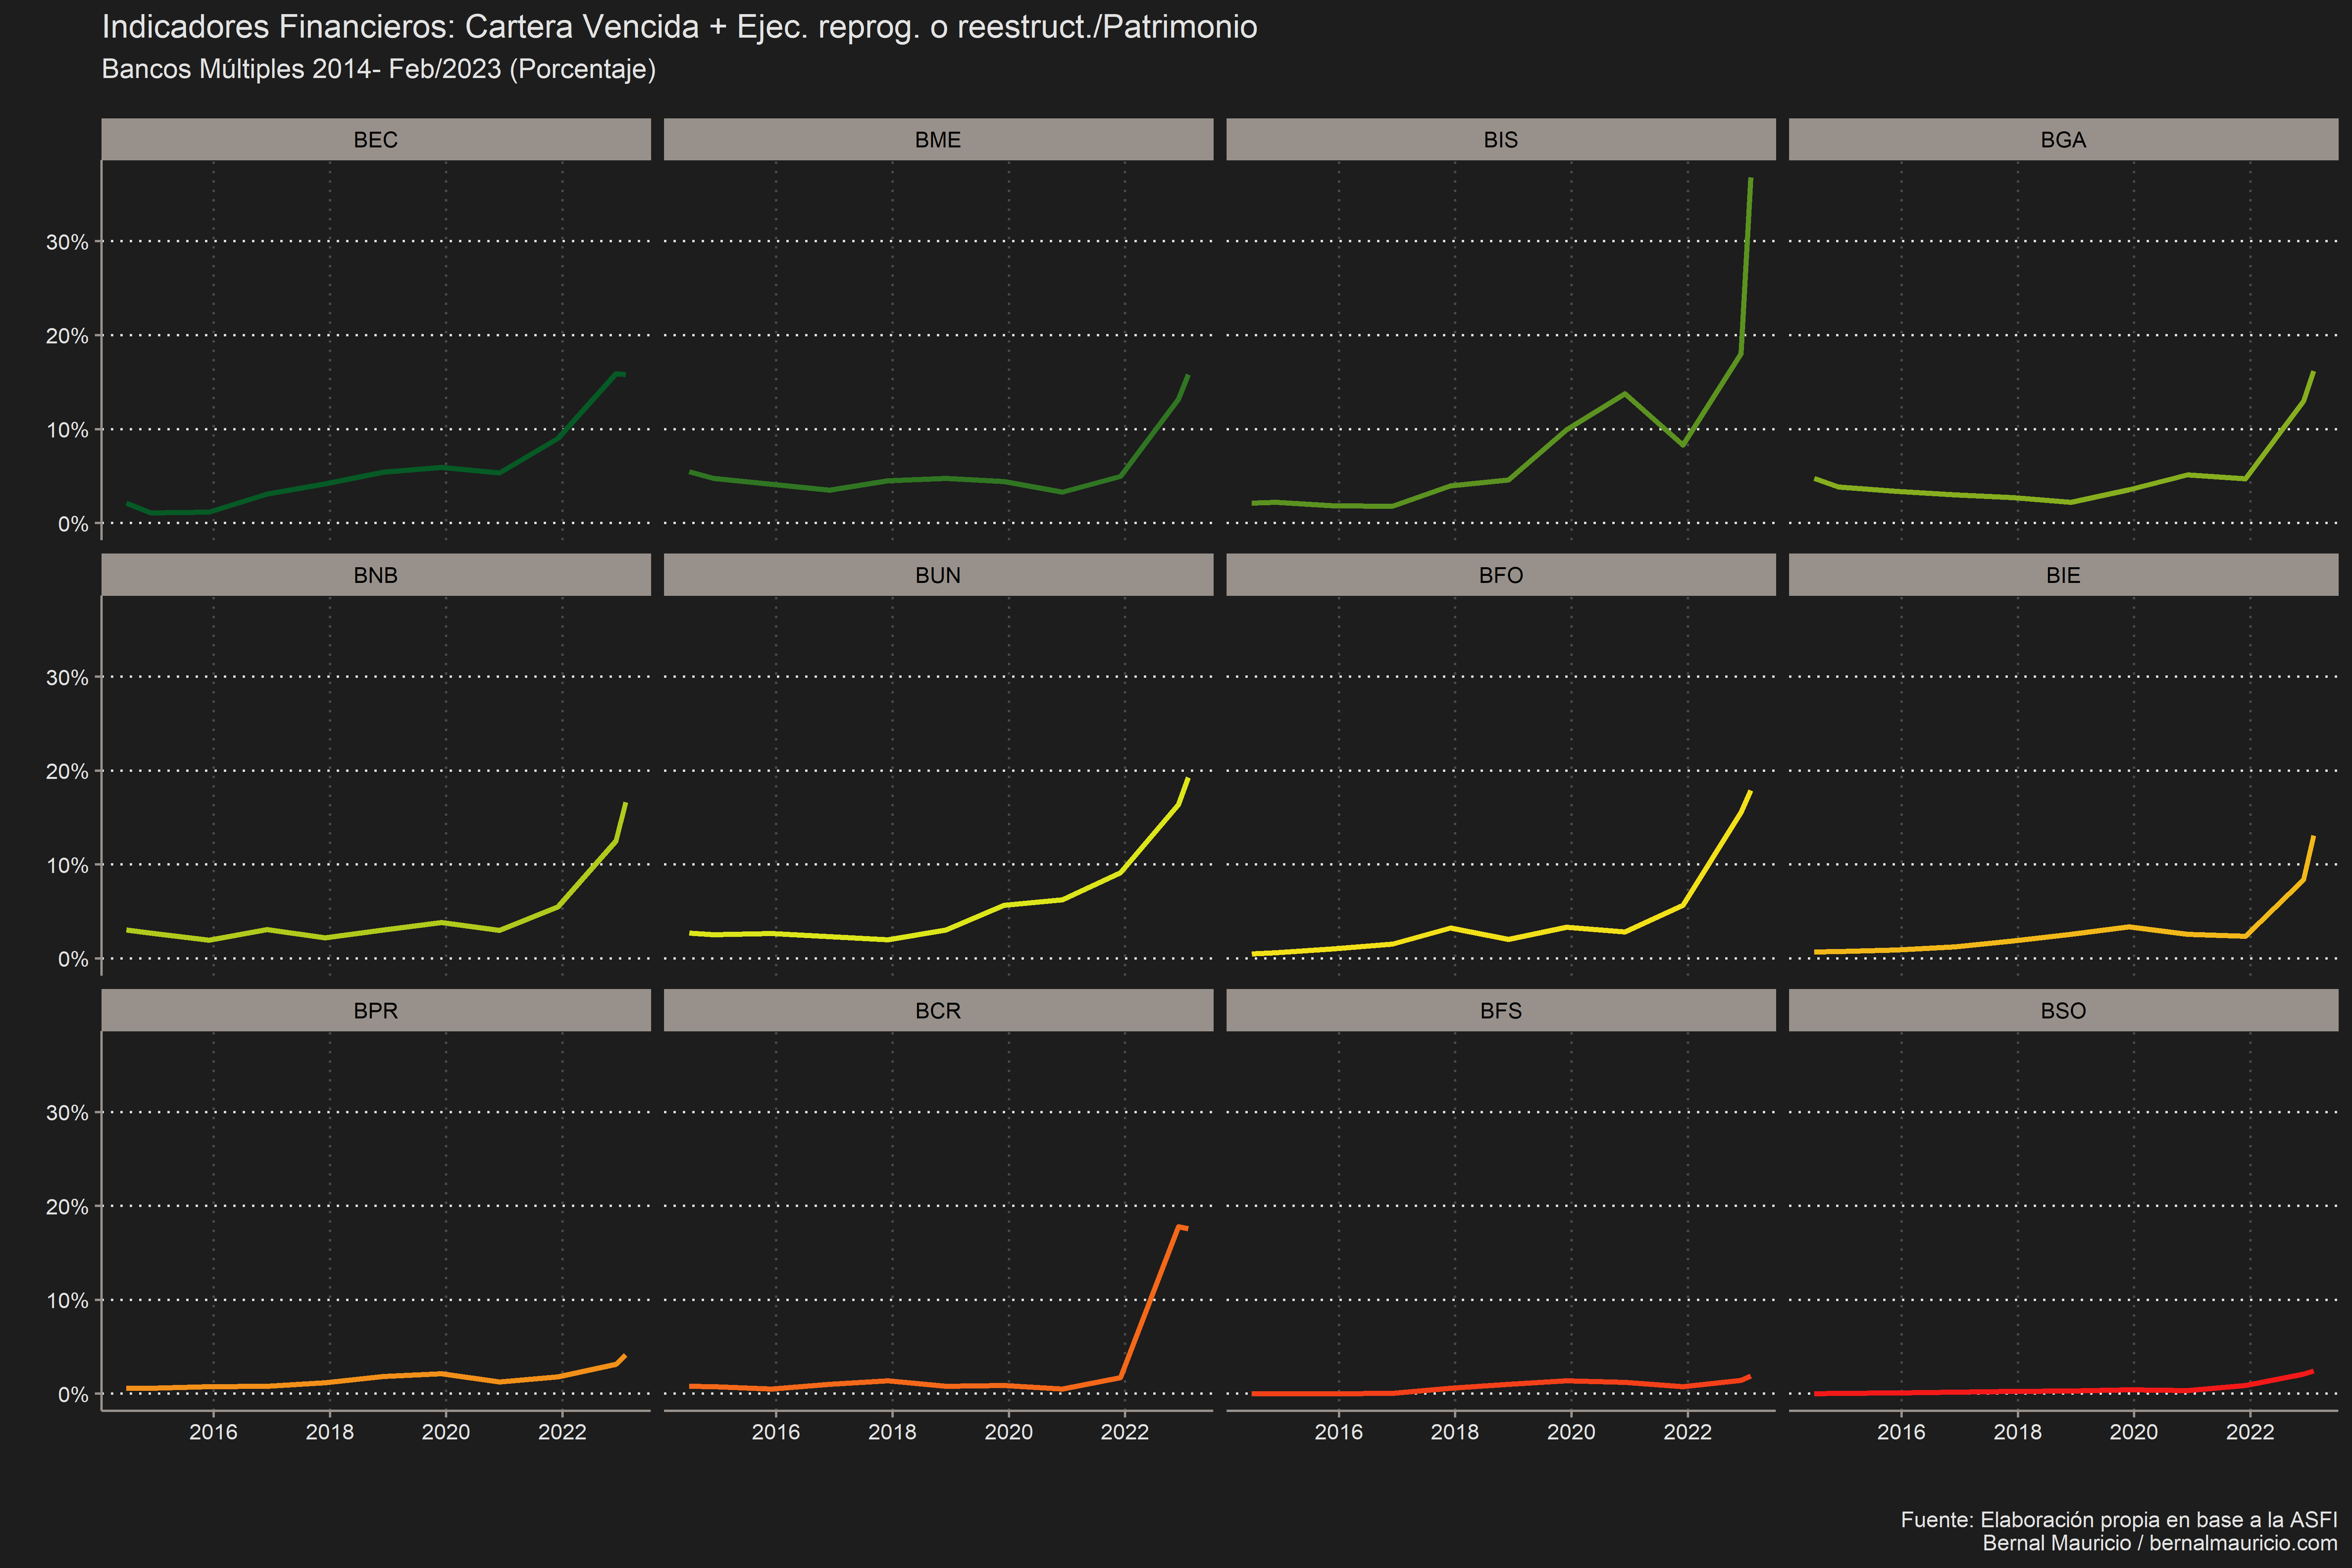Viewport: 2352px width, 1568px height.
Task: Click the 2016 tick label under BPR
Action: click(x=213, y=1432)
